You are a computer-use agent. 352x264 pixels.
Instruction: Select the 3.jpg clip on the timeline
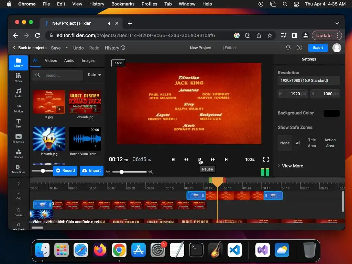point(234,196)
